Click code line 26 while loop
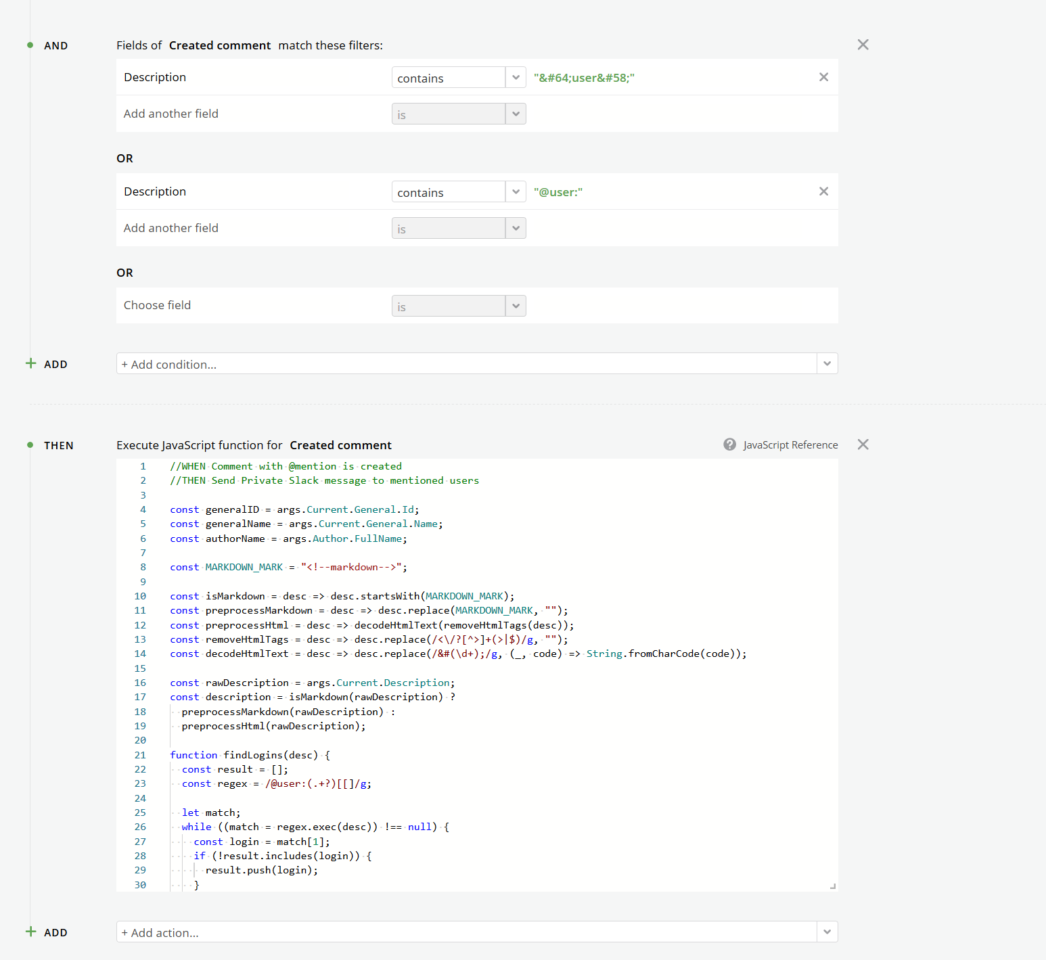Screen dimensions: 1046x960 (x=315, y=827)
